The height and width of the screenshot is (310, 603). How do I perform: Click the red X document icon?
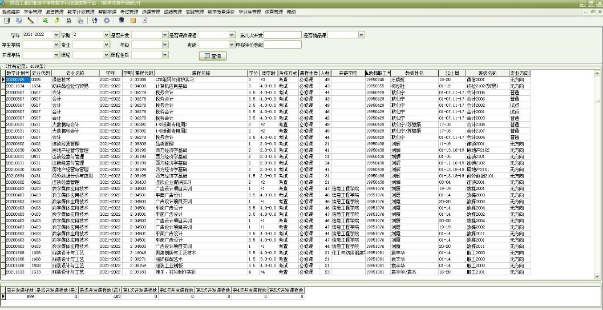click(143, 21)
